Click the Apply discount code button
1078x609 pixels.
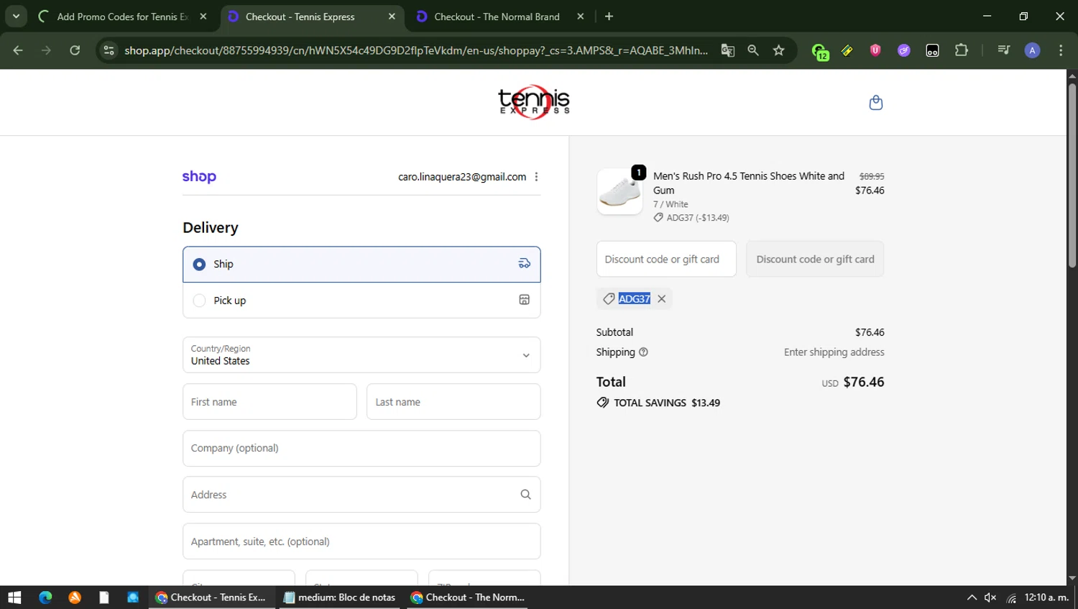click(815, 260)
